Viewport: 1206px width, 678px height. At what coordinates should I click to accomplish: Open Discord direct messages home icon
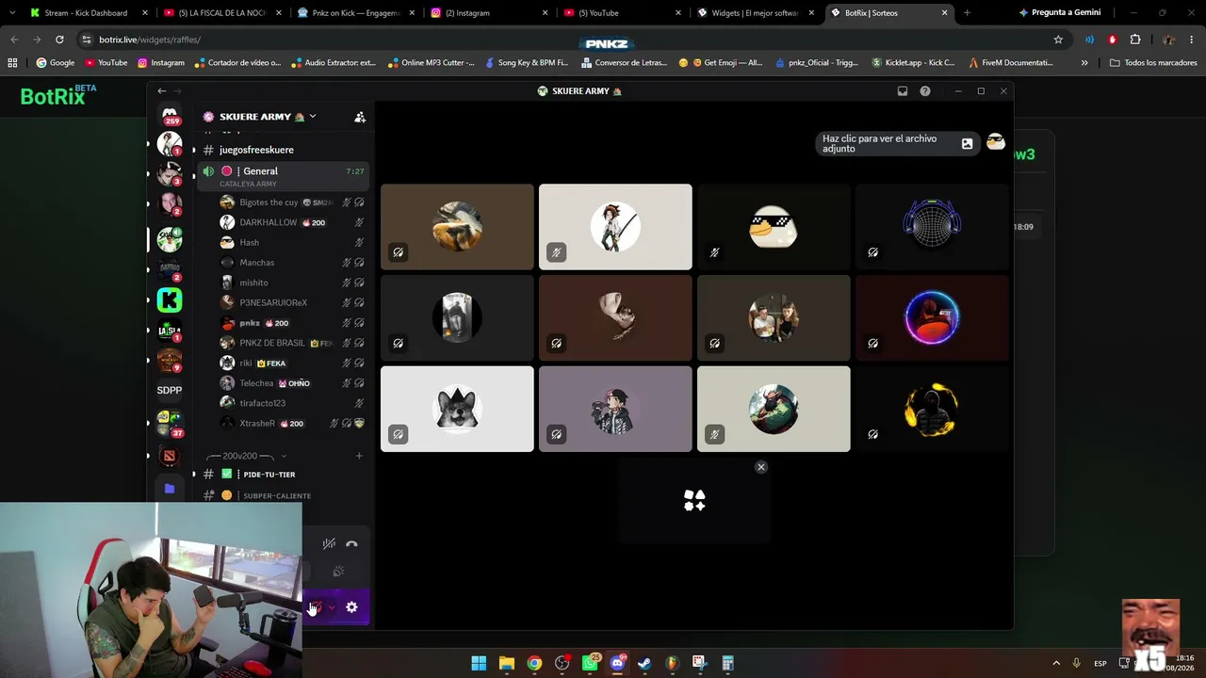(x=170, y=115)
